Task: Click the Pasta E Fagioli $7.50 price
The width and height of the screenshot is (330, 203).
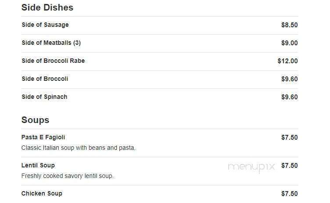Action: pos(289,138)
